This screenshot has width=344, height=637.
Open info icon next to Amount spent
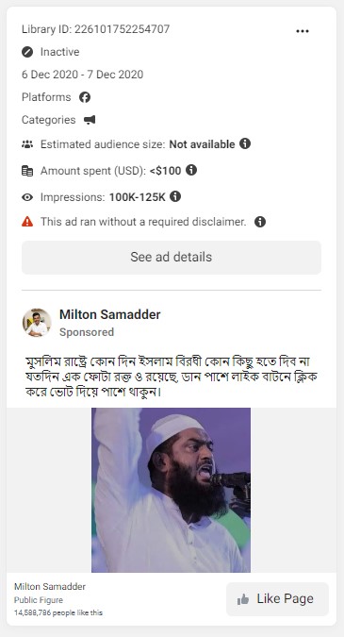point(191,170)
